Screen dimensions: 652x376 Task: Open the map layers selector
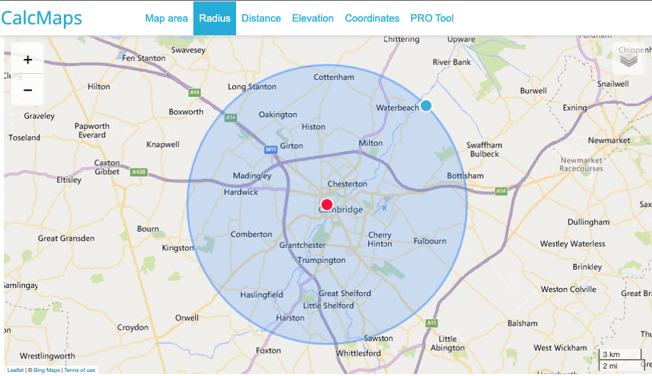(x=629, y=60)
